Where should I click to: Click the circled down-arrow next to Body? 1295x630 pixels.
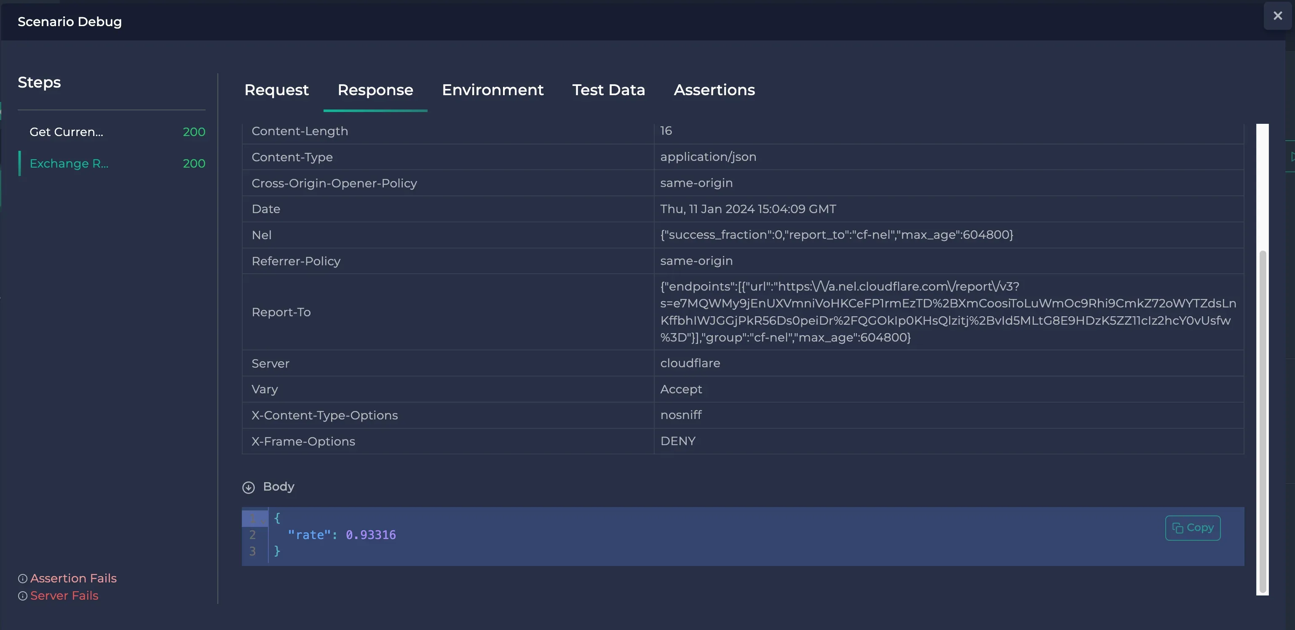coord(249,487)
